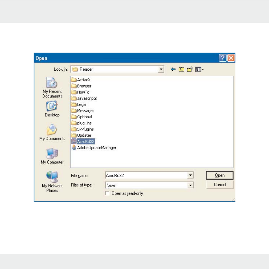Image resolution: width=269 pixels, height=269 pixels.
Task: Select the ActiveX folder
Action: point(81,80)
